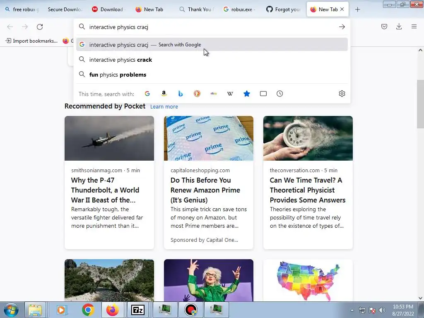Click the stone arch river thumbnail
The width and height of the screenshot is (424, 318).
(109, 280)
